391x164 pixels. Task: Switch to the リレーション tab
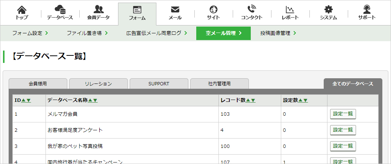point(99,84)
